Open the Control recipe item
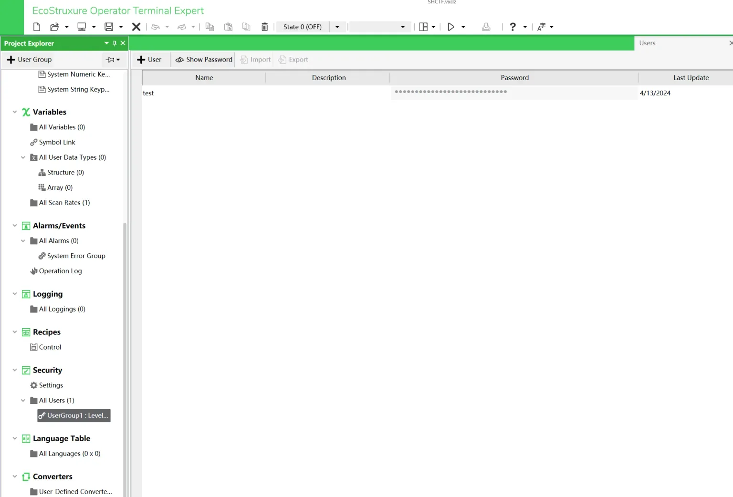 (46, 347)
